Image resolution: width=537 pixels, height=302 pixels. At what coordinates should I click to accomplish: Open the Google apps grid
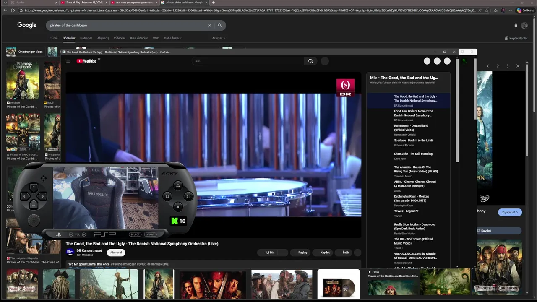[x=515, y=26]
